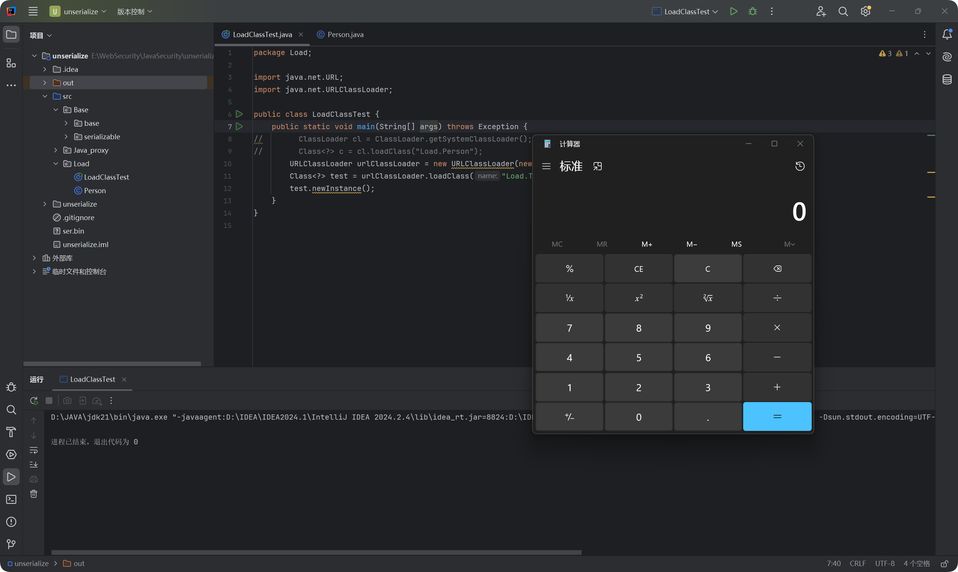The width and height of the screenshot is (958, 572).
Task: Expand the 外部库 external libraries node
Action: pyautogui.click(x=34, y=258)
